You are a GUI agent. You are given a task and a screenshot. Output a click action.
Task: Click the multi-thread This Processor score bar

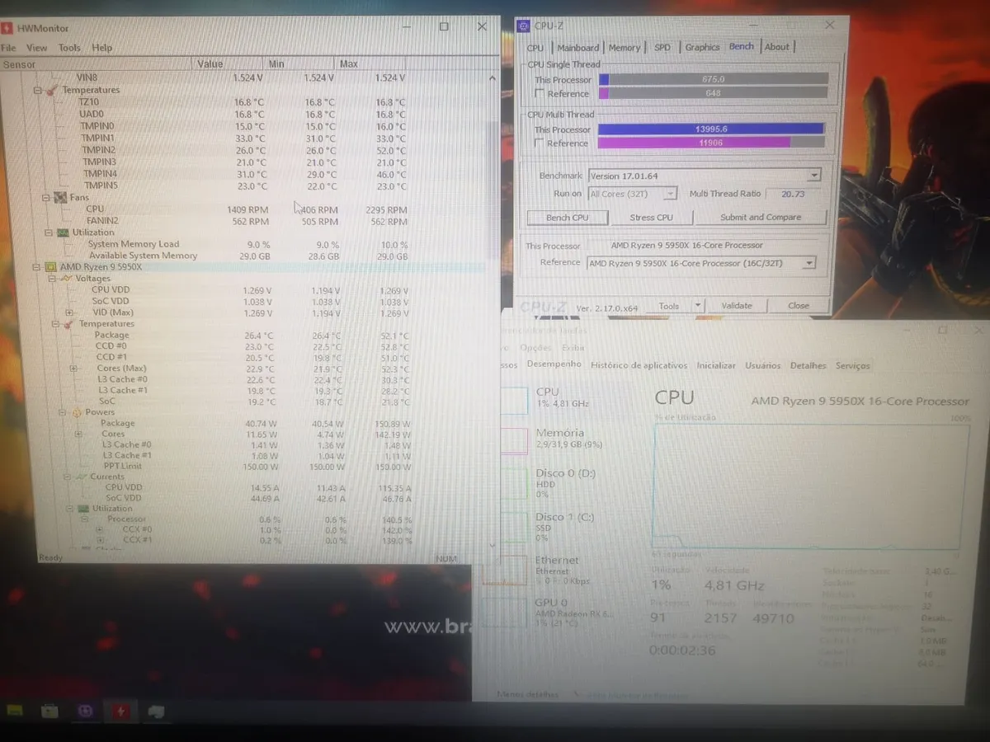(x=711, y=129)
